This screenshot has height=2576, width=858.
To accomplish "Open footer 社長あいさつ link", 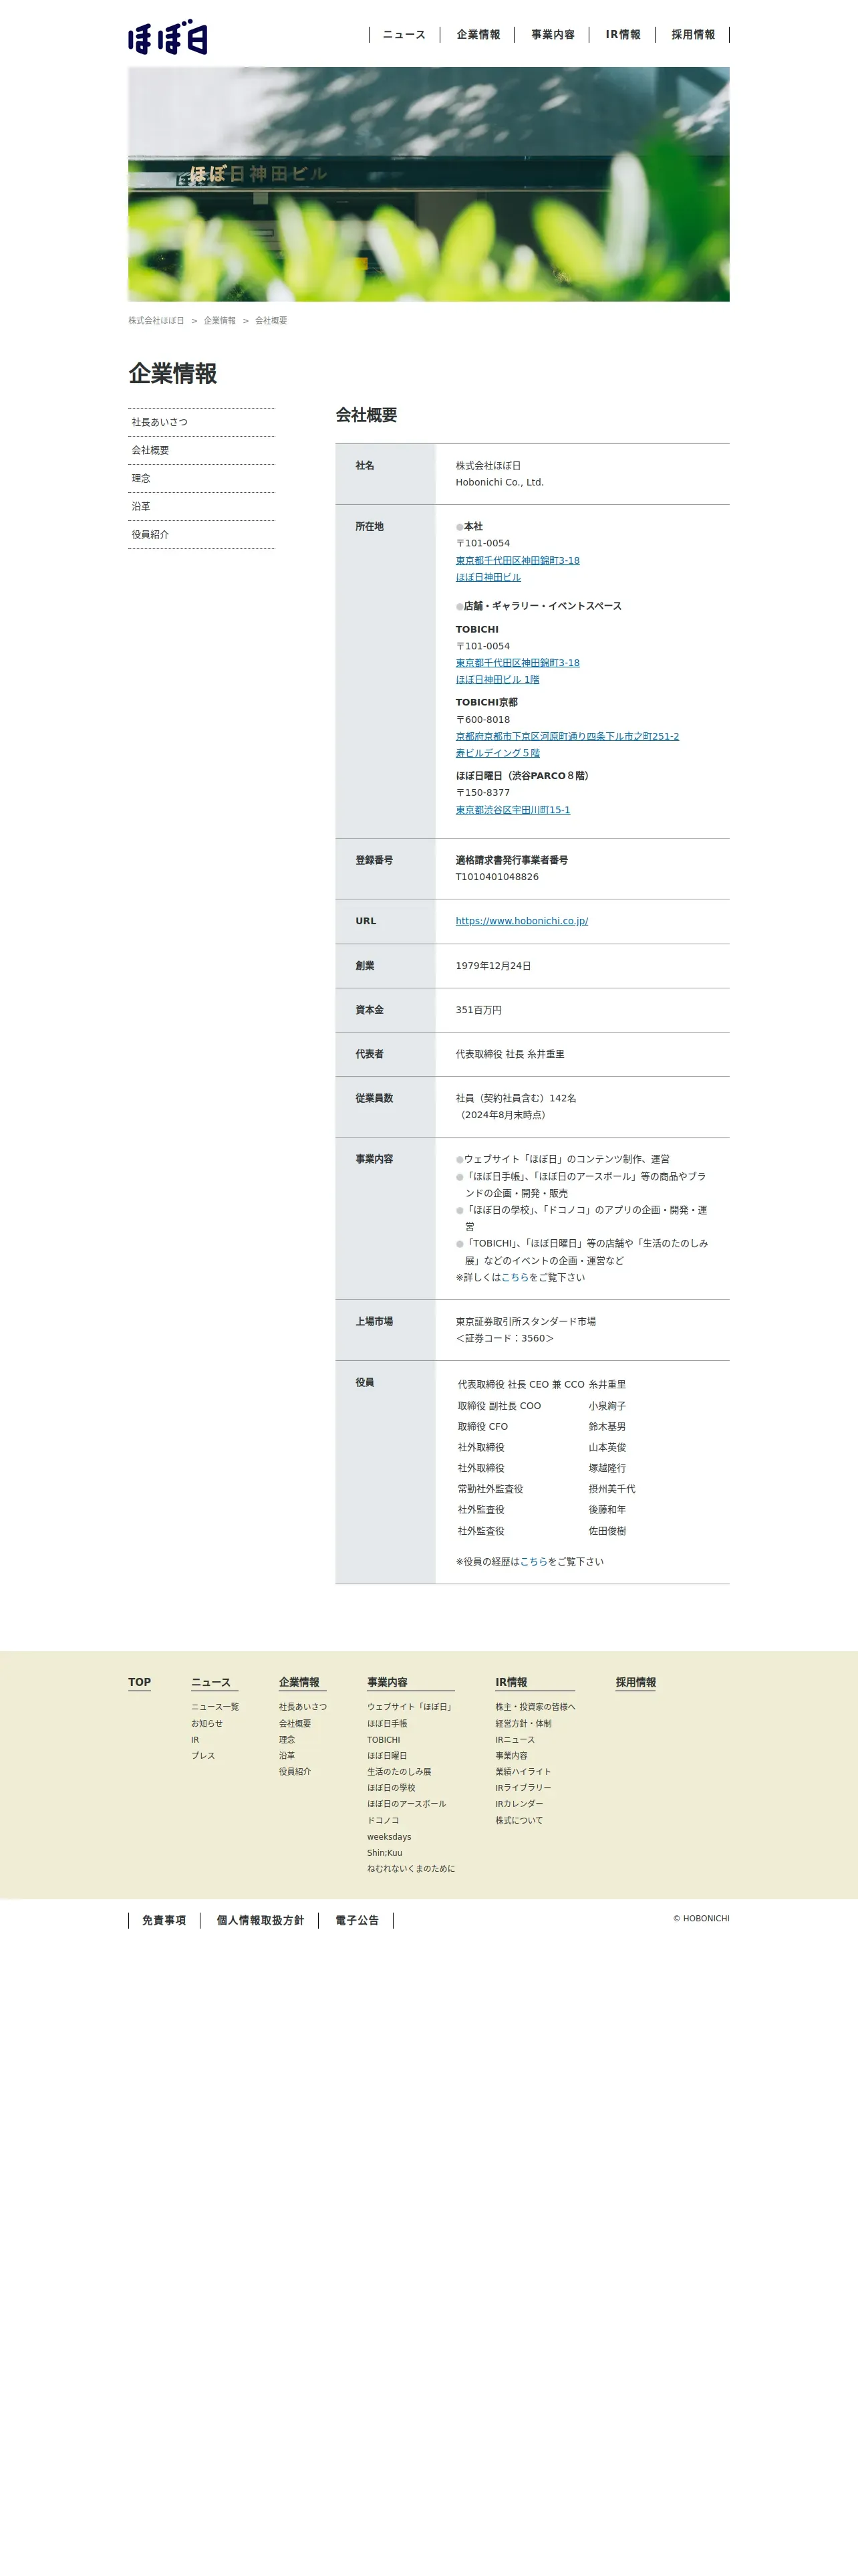I will (303, 1706).
